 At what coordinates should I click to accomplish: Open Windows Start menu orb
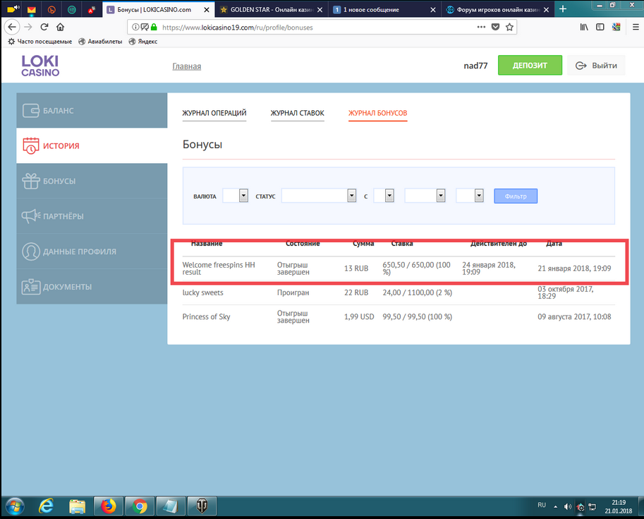14,506
